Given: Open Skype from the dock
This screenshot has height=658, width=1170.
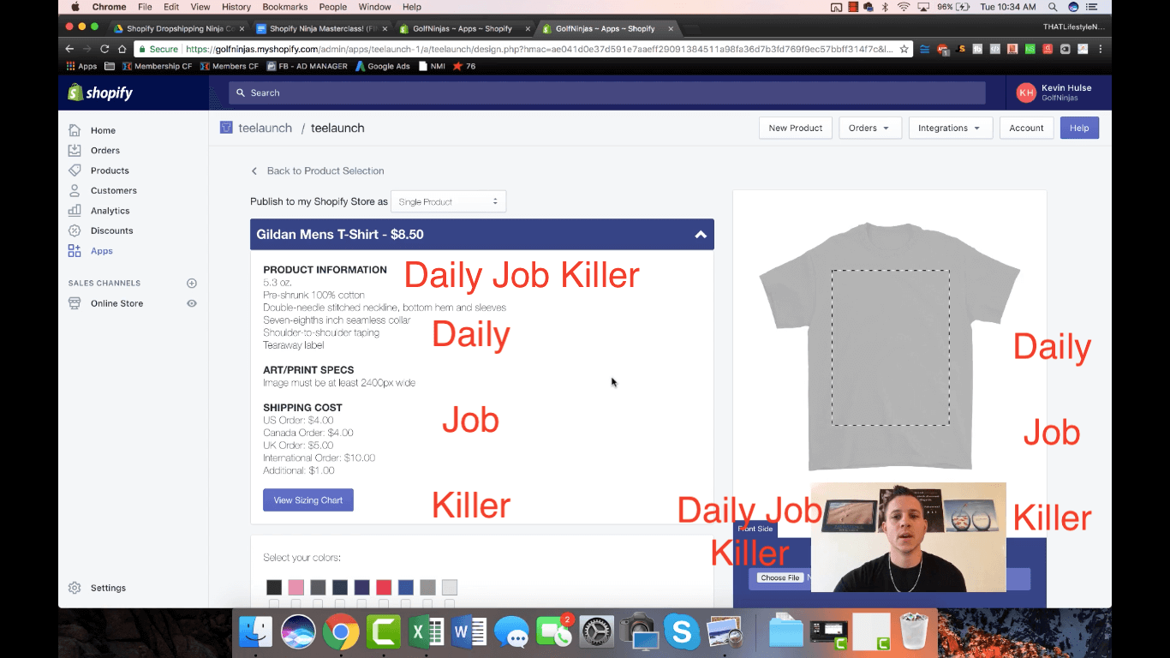Looking at the screenshot, I should coord(682,633).
